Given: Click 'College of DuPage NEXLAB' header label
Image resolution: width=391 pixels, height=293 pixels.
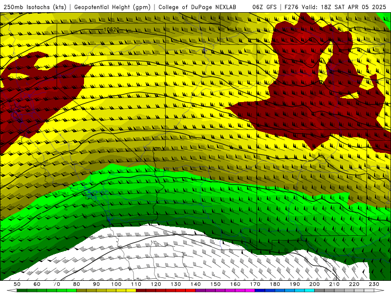Looking at the screenshot, I should pos(197,7).
